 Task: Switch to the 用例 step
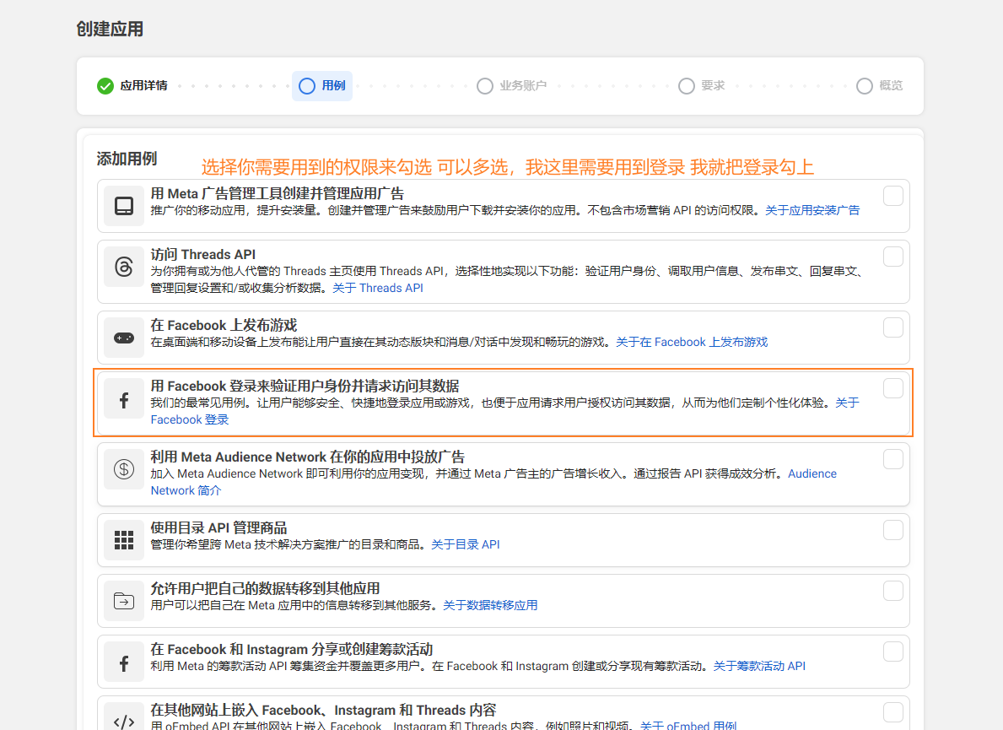(321, 85)
